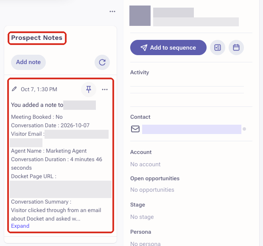The height and width of the screenshot is (246, 263).
Task: Click the No stage value
Action: [x=142, y=217]
